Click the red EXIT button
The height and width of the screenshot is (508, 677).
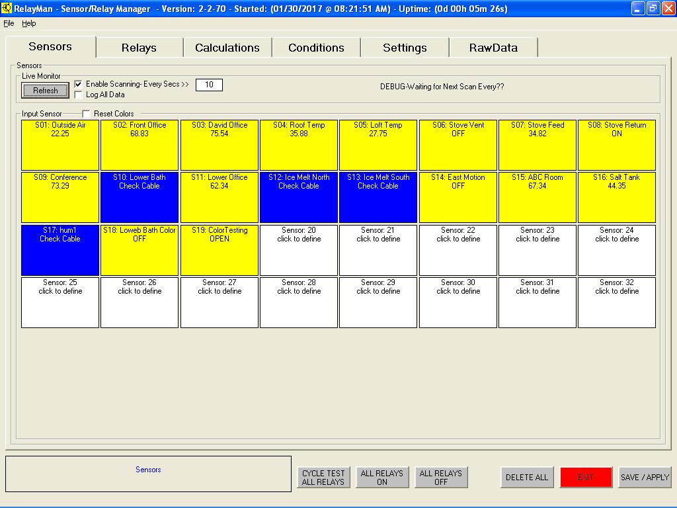coord(586,477)
